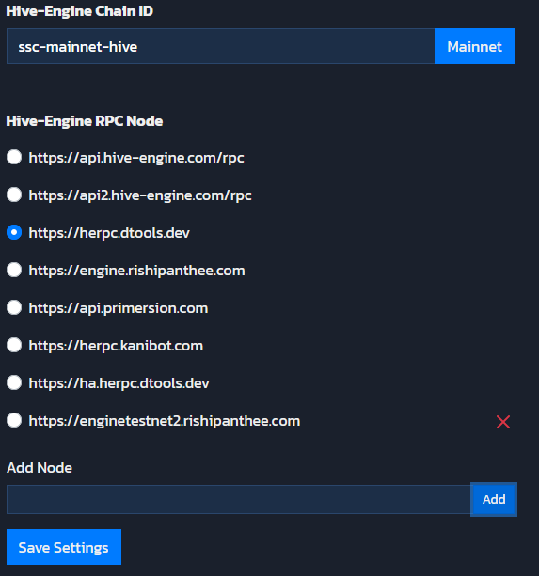The width and height of the screenshot is (539, 576).
Task: Select https://api.hive-engine.com/rpc radio button
Action: (x=14, y=157)
